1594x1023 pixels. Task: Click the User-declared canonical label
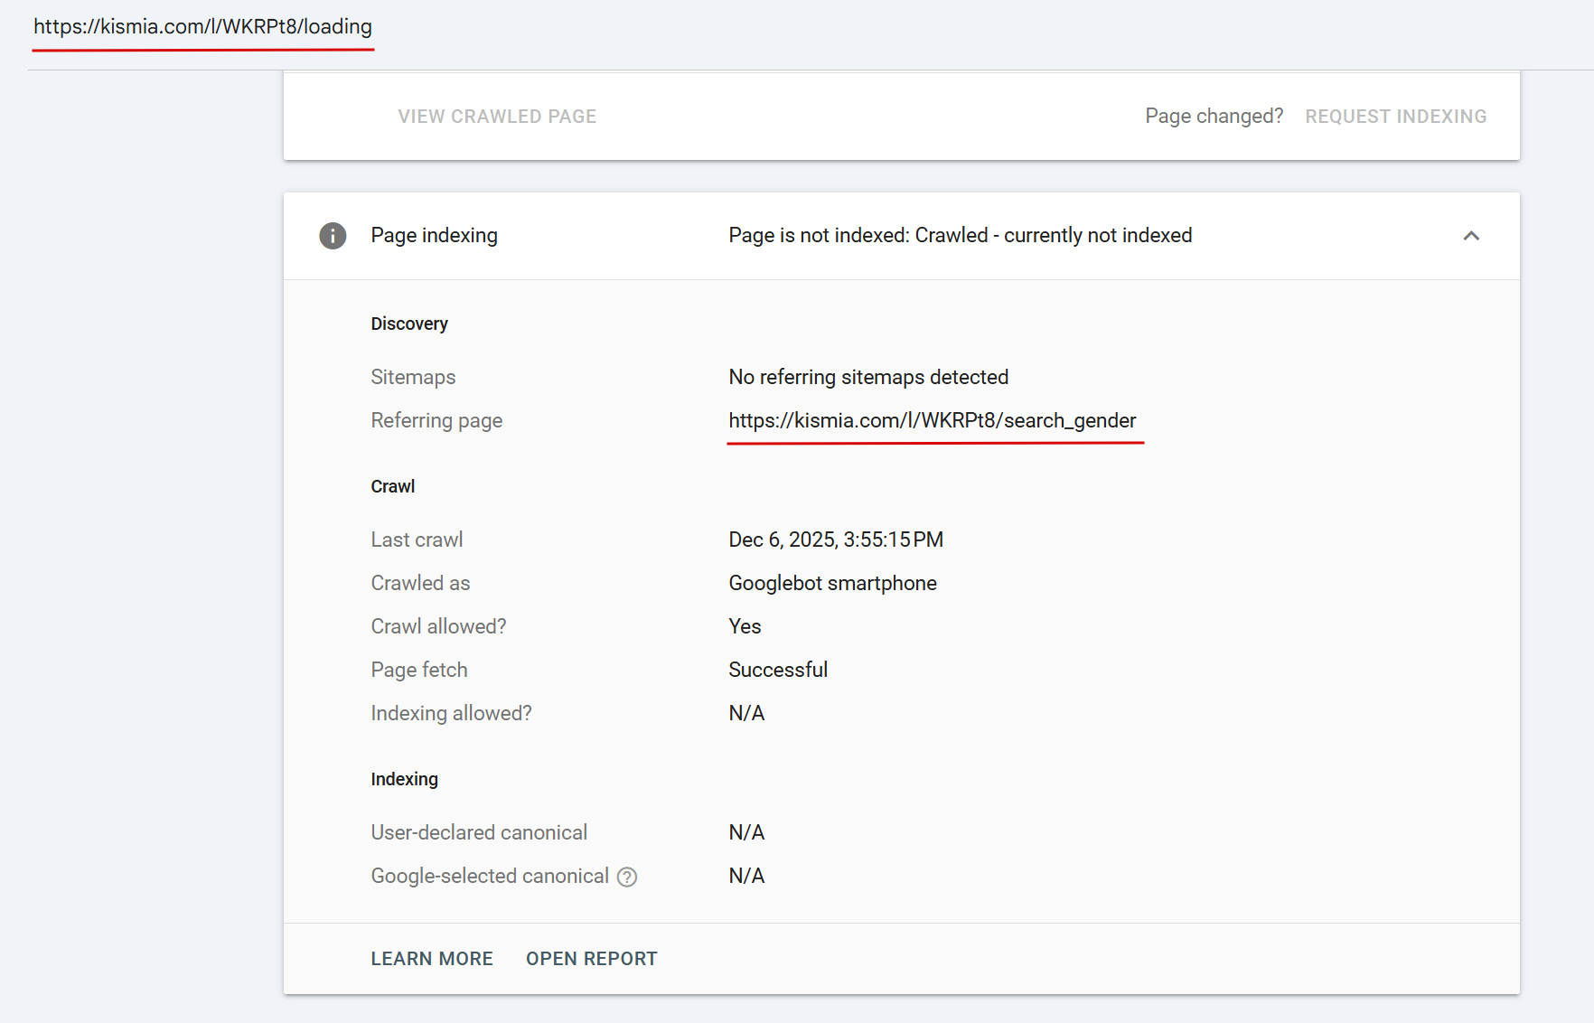pyautogui.click(x=479, y=833)
